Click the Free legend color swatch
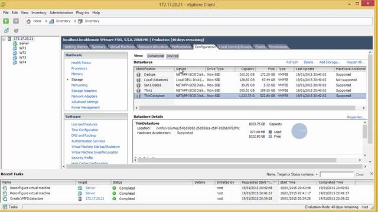Image resolution: width=378 pixels, height=212 pixels. [270, 136]
